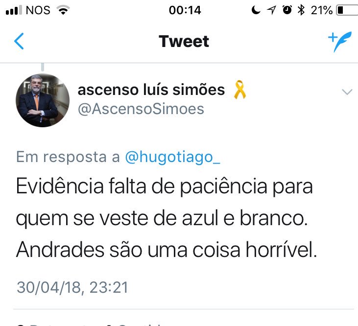Screen dimensions: 358x326
Task: Tap the yellow ribbon emoji
Action: (x=240, y=90)
